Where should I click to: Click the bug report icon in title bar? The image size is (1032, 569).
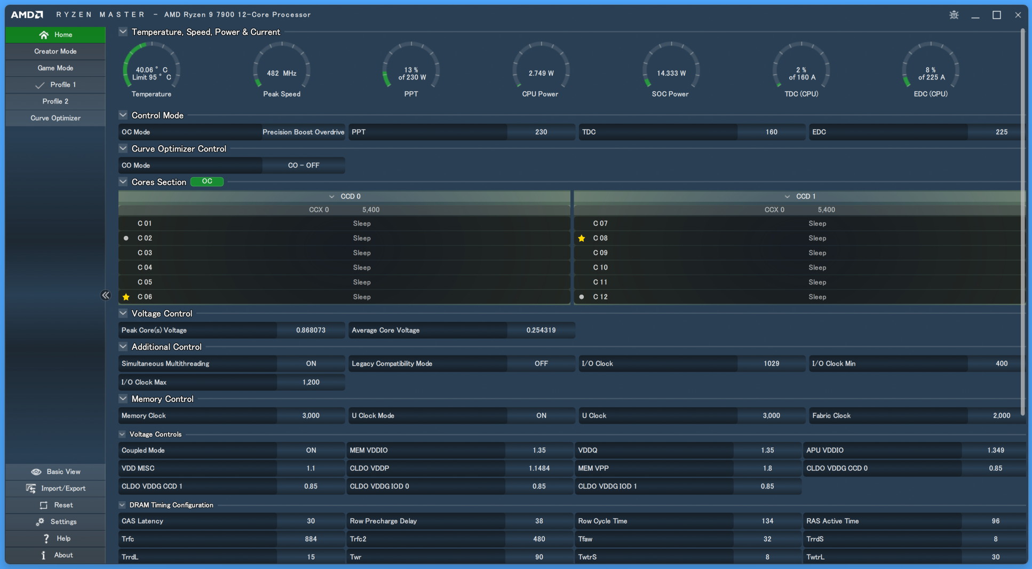tap(954, 15)
